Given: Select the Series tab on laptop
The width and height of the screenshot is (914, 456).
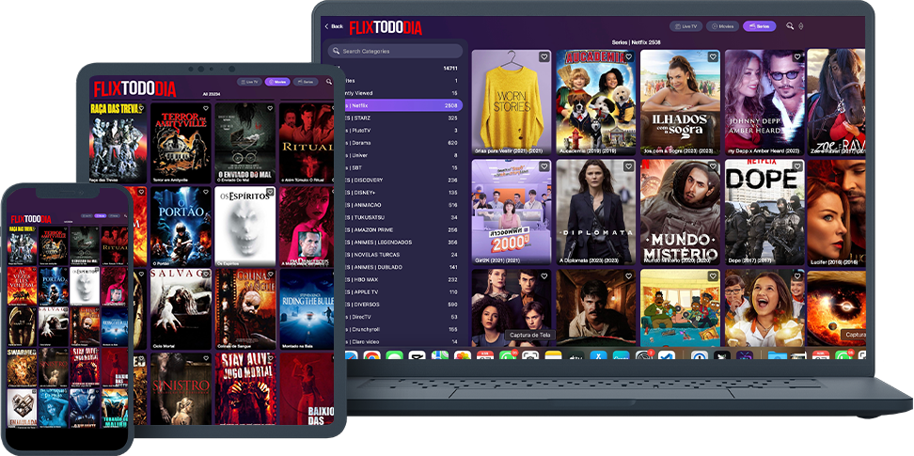Looking at the screenshot, I should [x=758, y=26].
